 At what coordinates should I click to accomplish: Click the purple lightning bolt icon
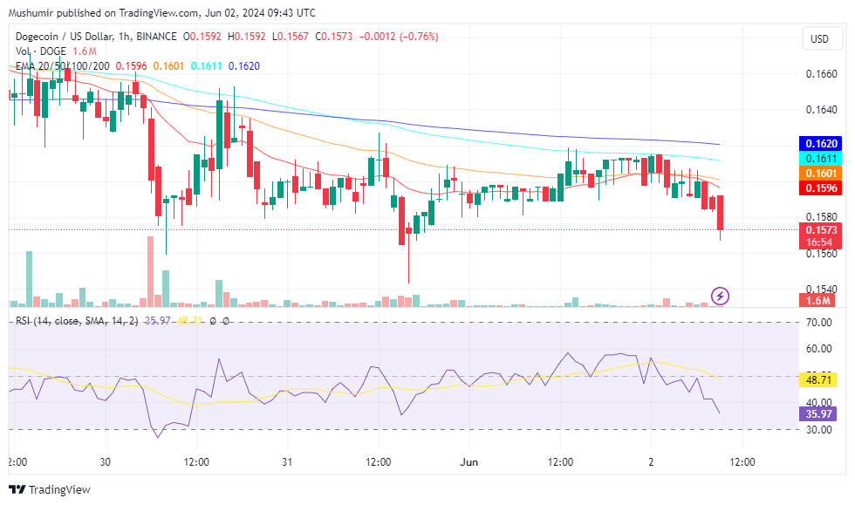point(721,296)
